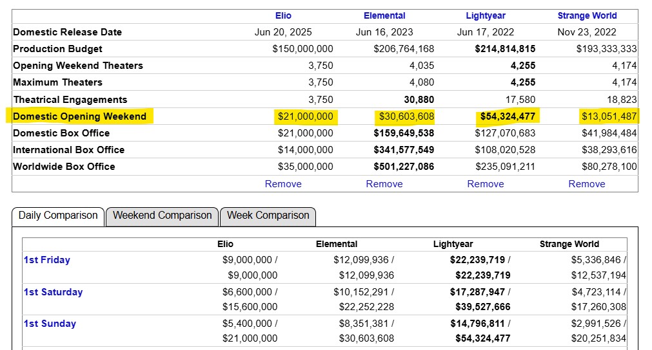Click Lightyear's 17,580 theatrical engagements
Screen dimensions: 652x350
520,100
